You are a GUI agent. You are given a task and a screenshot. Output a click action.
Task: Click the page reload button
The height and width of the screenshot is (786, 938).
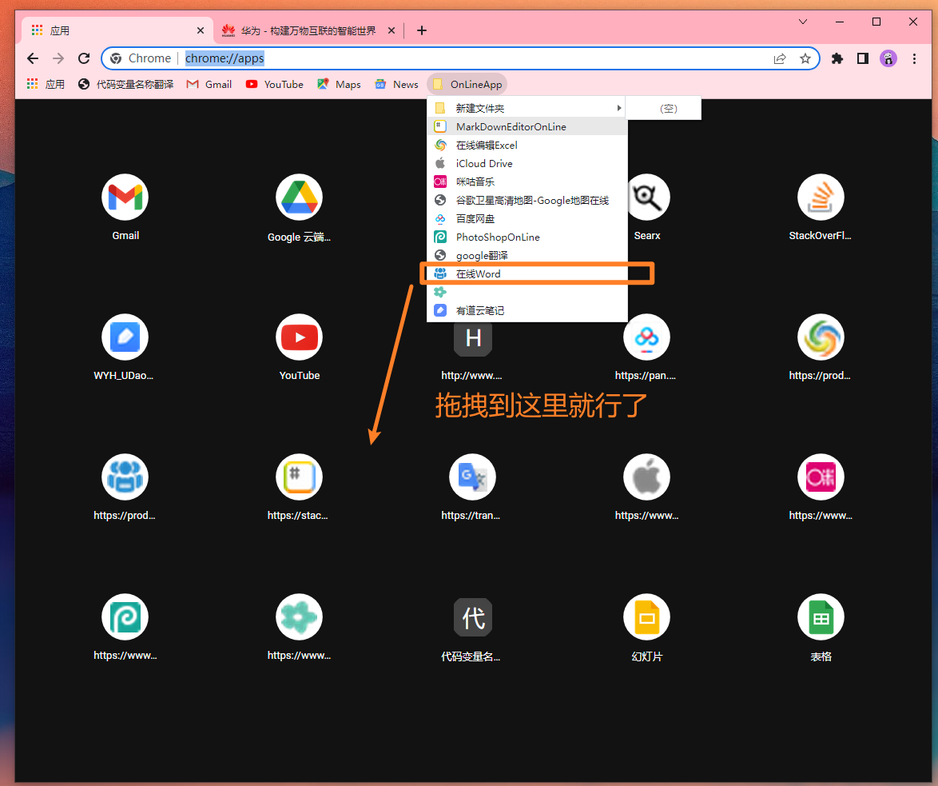pyautogui.click(x=83, y=58)
